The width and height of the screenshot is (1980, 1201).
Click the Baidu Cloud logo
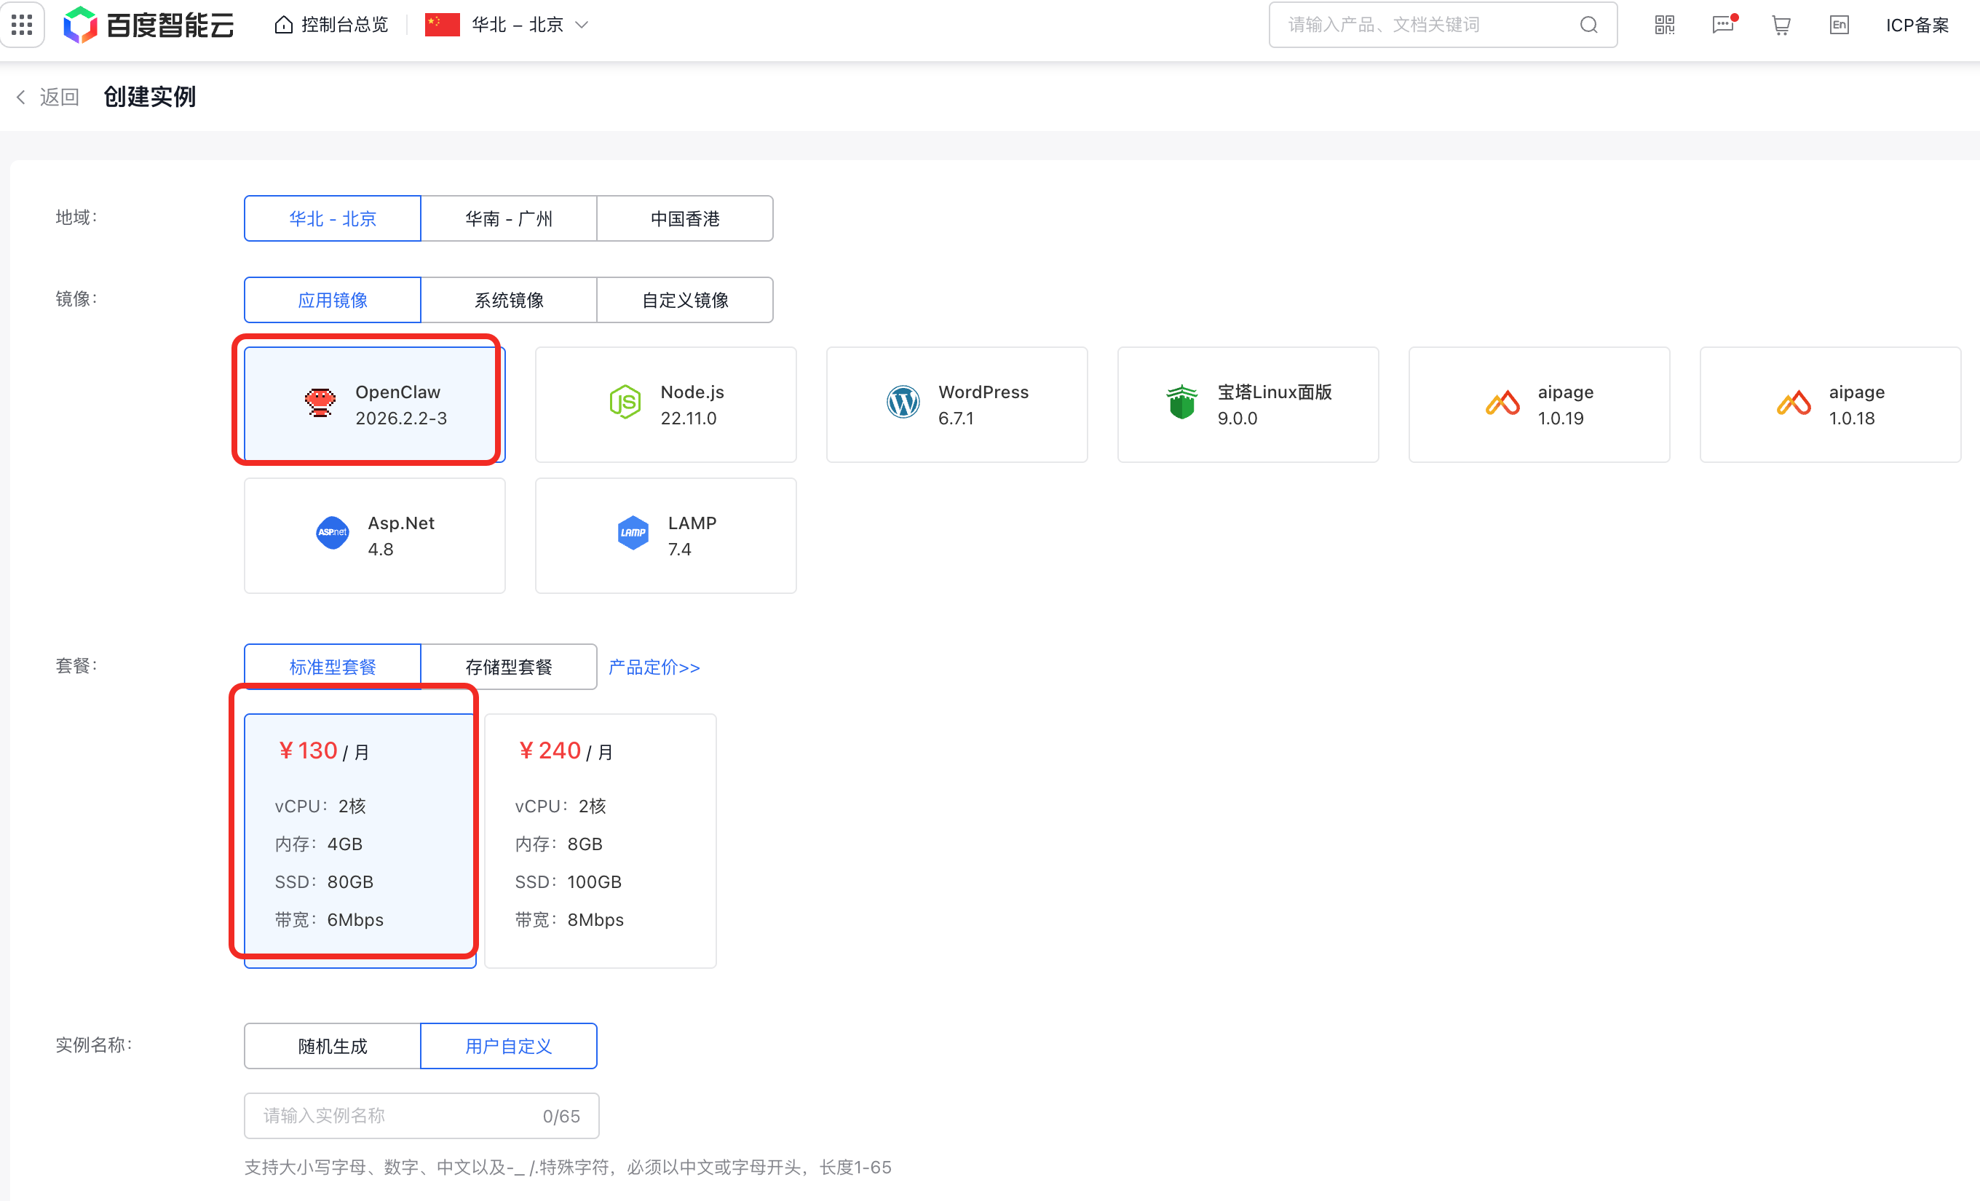point(148,24)
